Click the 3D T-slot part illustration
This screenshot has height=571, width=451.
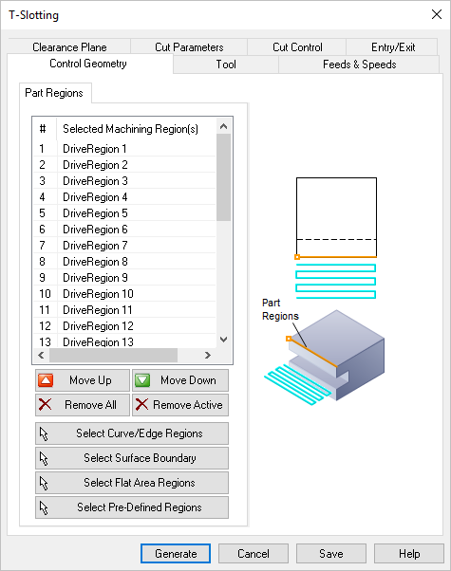pyautogui.click(x=324, y=358)
